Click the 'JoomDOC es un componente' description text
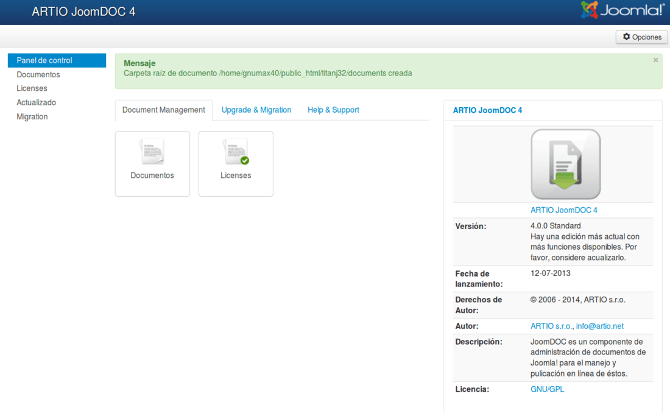The height and width of the screenshot is (413, 670). point(588,358)
